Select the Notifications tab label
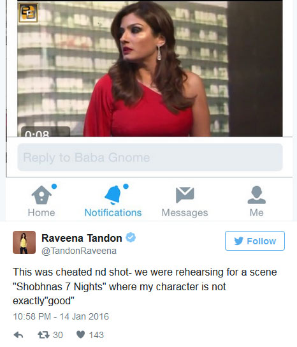The image size is (297, 347). [x=113, y=212]
